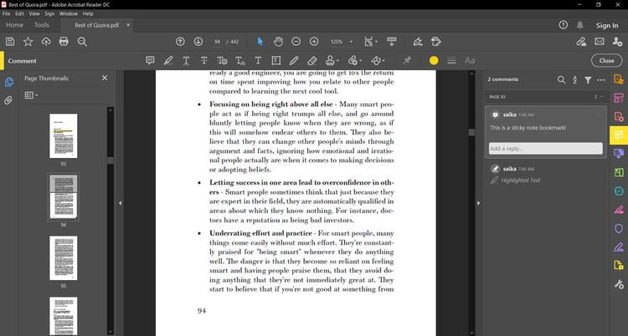Open the View menu

tap(34, 13)
